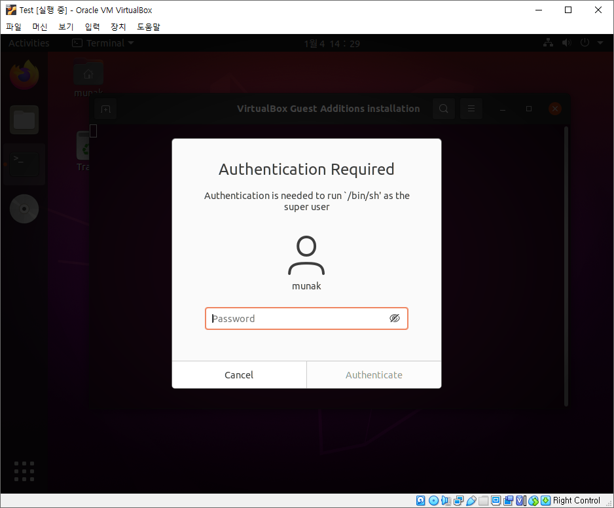
Task: Open the Files app in the dock
Action: click(x=24, y=119)
